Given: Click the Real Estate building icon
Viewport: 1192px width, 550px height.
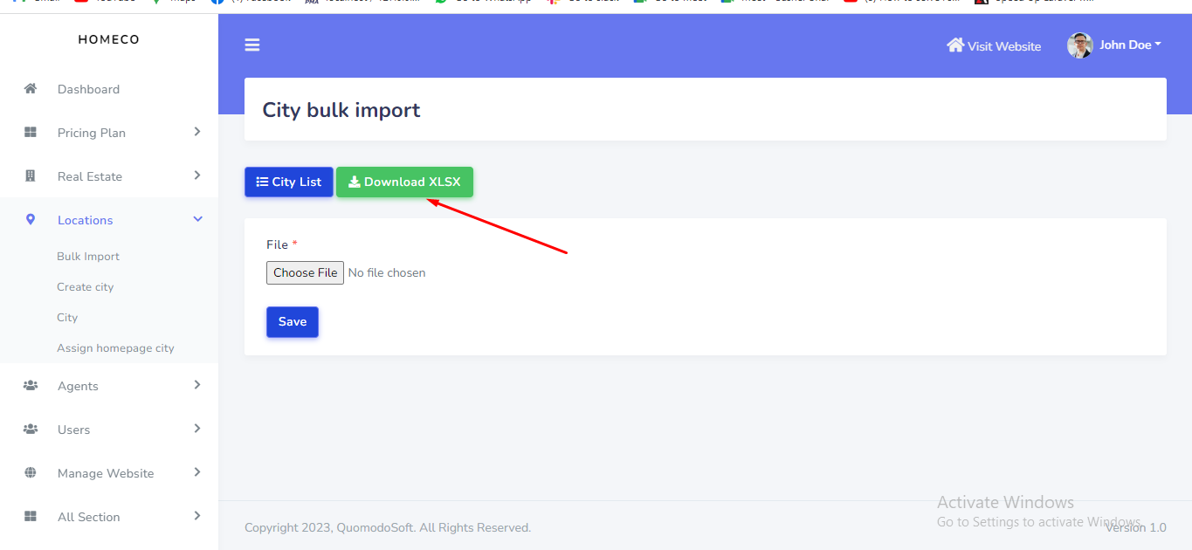Looking at the screenshot, I should (x=31, y=176).
